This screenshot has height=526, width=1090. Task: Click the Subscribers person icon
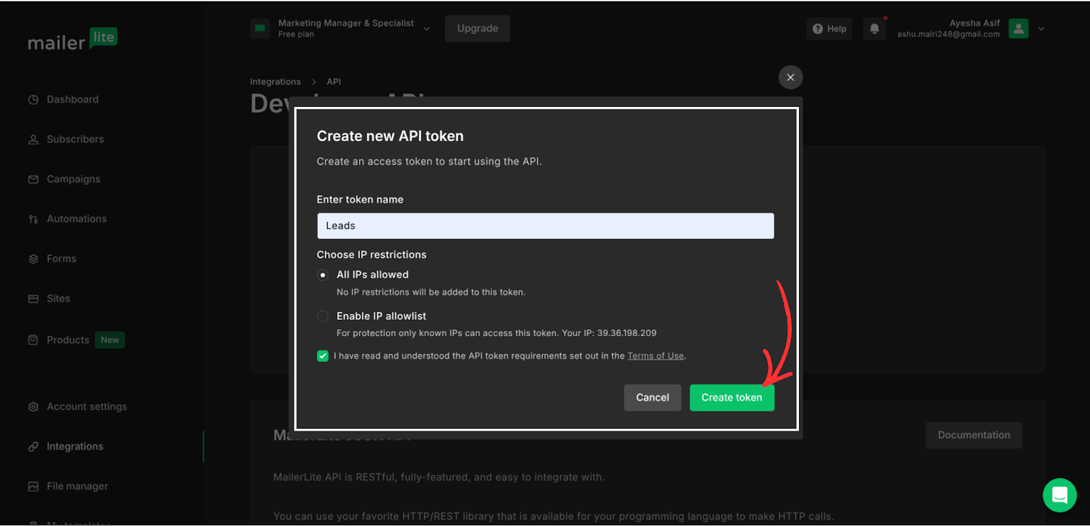tap(33, 139)
